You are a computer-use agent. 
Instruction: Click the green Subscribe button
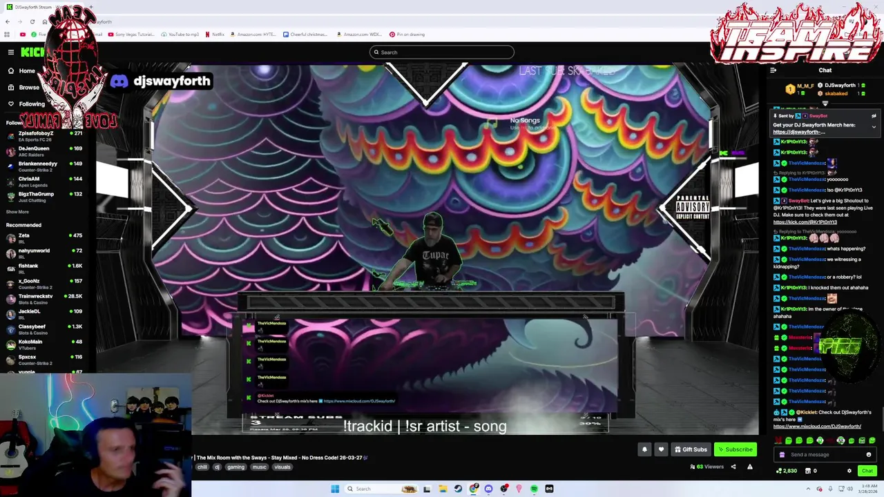pos(735,449)
